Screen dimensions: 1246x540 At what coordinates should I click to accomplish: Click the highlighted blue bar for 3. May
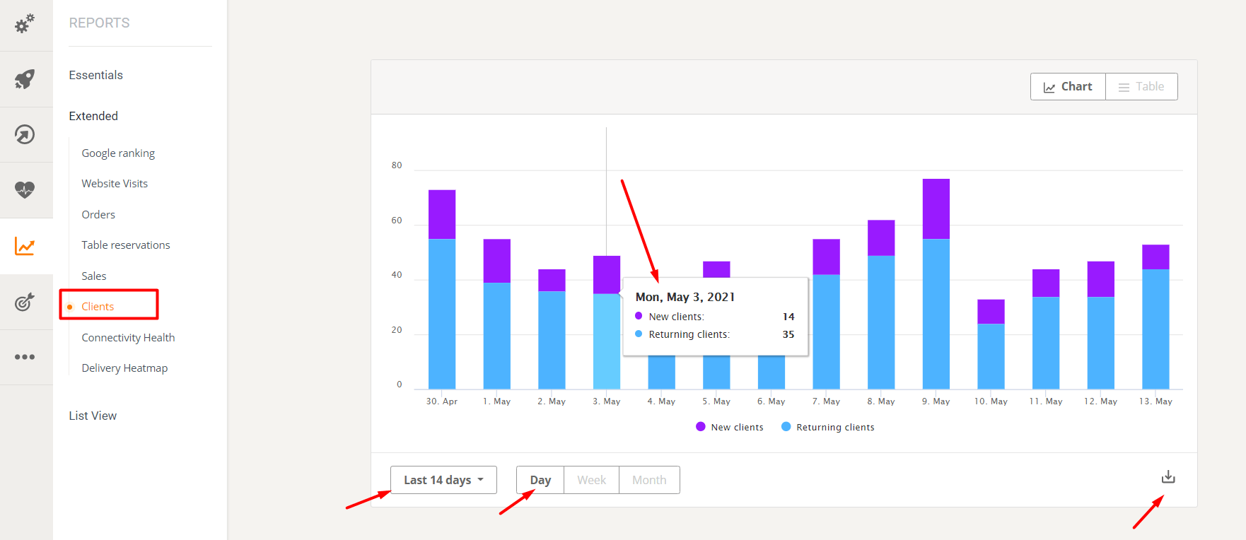pos(607,341)
